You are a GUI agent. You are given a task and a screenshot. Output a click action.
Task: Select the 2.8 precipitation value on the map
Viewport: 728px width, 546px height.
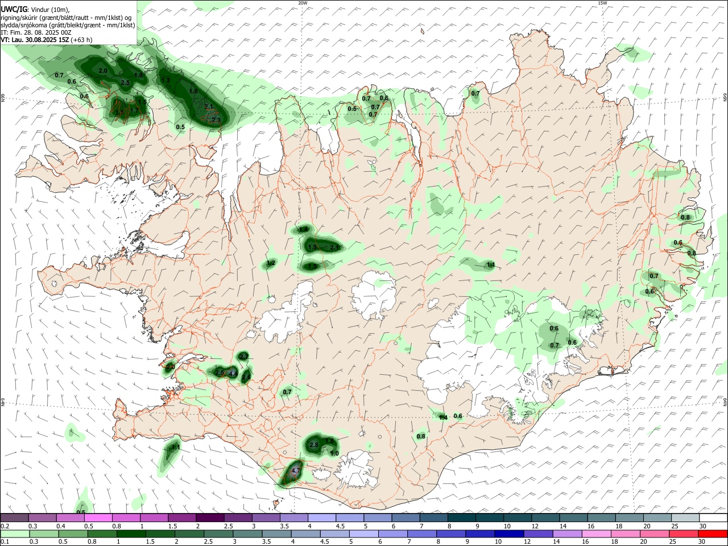click(314, 445)
